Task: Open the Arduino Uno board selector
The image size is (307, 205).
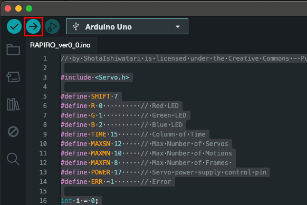Action: (127, 26)
